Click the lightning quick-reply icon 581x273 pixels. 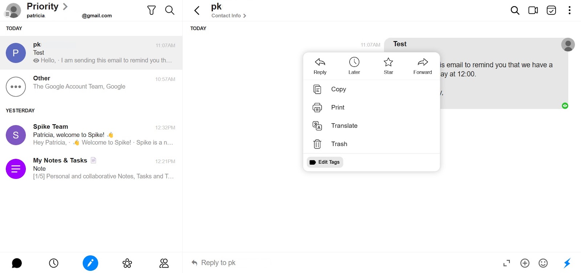click(x=567, y=263)
